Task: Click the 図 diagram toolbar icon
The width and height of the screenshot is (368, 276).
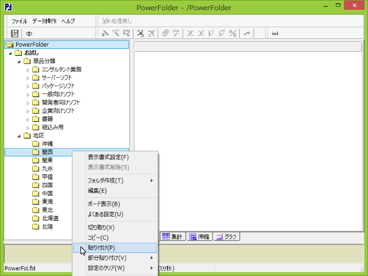Action: 14,33
